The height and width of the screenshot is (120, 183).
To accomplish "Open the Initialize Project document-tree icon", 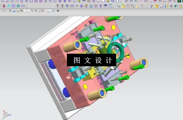I will click(x=118, y=6).
